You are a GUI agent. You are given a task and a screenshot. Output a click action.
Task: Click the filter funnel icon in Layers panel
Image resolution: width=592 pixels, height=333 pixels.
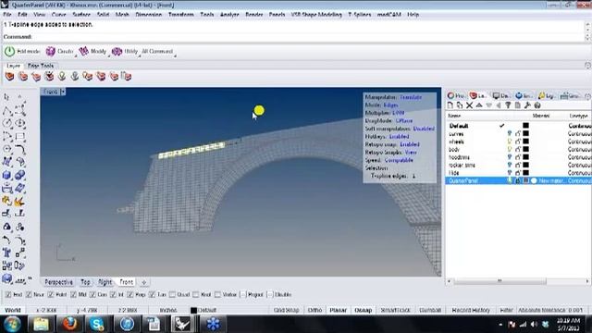point(508,105)
